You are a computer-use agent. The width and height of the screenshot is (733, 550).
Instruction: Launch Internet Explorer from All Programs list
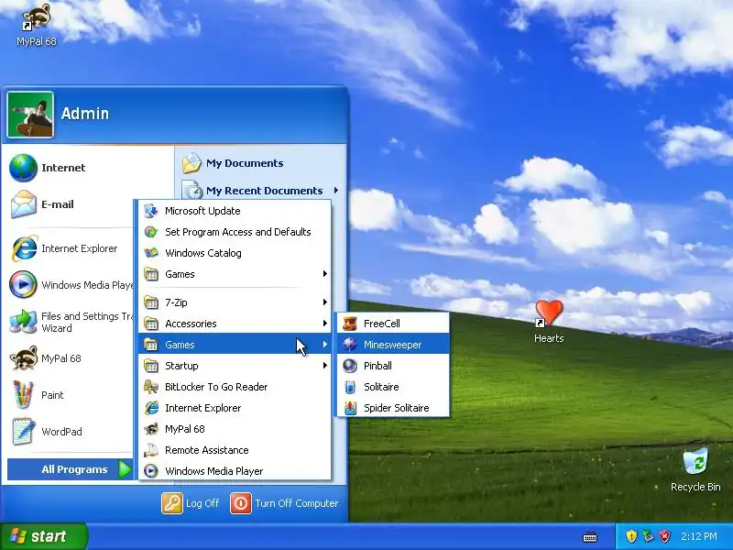235,408
